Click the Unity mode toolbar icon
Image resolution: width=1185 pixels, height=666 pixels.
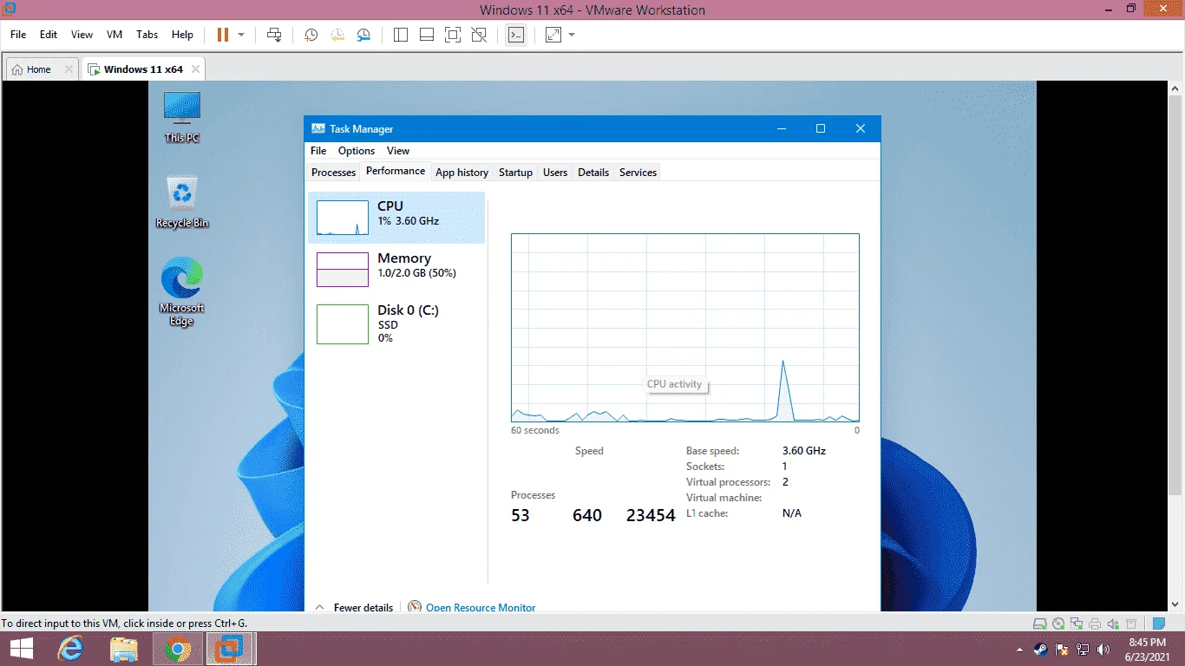click(478, 35)
